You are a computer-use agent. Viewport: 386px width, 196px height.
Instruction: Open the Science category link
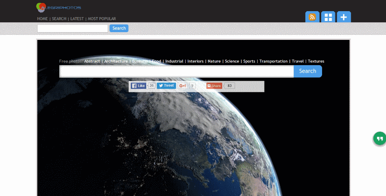click(x=232, y=61)
